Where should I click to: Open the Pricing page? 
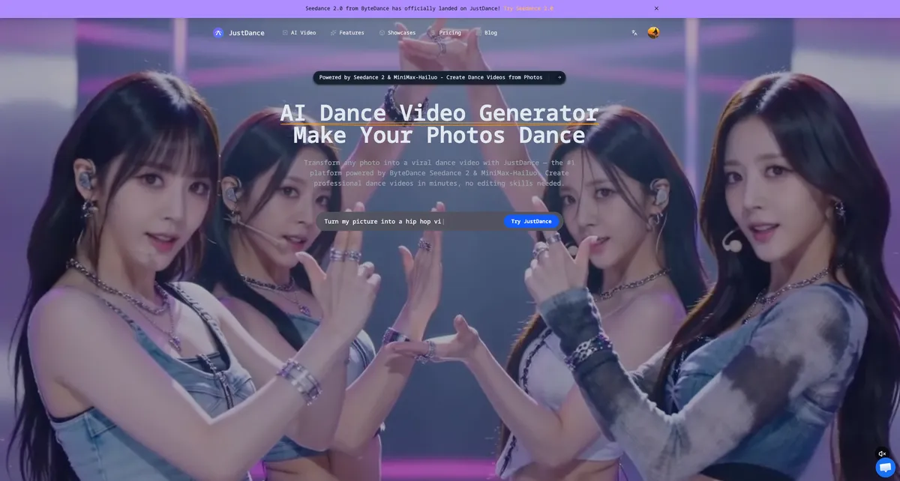(x=446, y=33)
